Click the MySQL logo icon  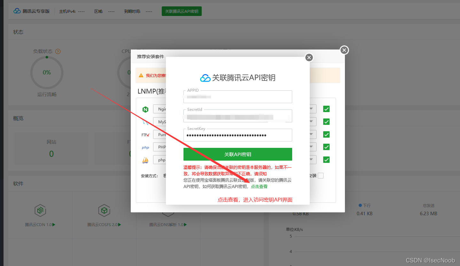(145, 122)
